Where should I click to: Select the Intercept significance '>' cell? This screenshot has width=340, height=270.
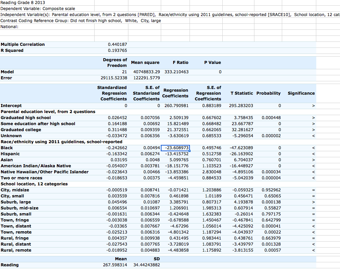click(x=313, y=106)
